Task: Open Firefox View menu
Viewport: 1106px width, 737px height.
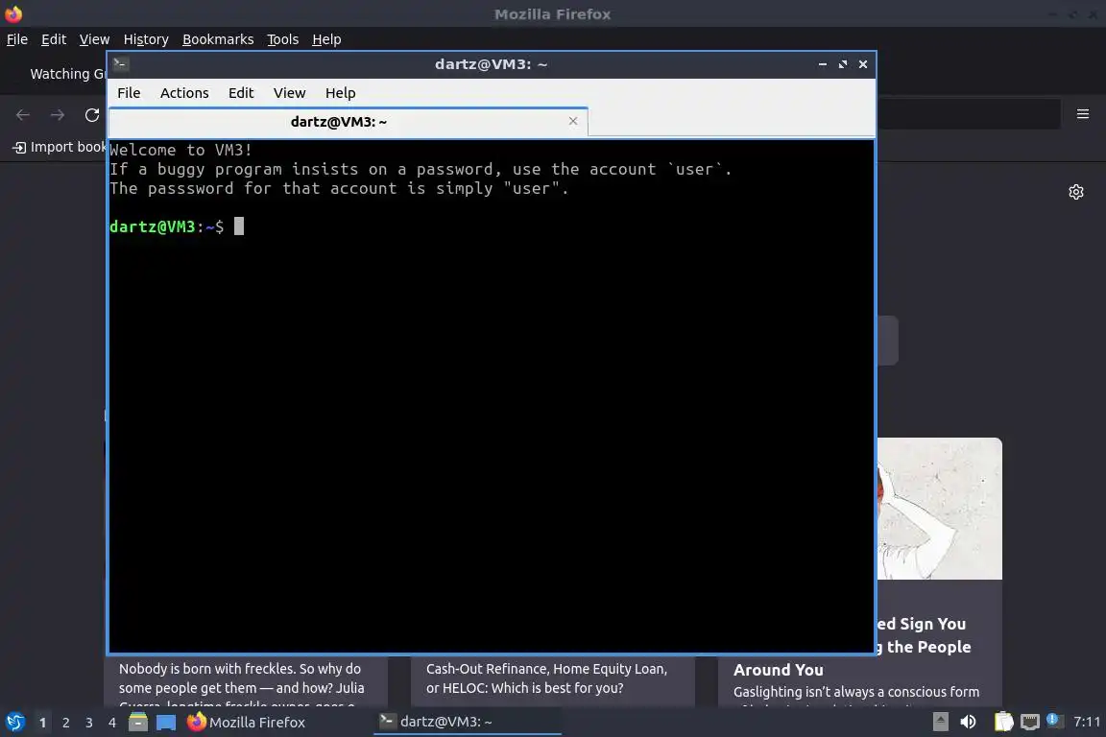Action: [94, 39]
